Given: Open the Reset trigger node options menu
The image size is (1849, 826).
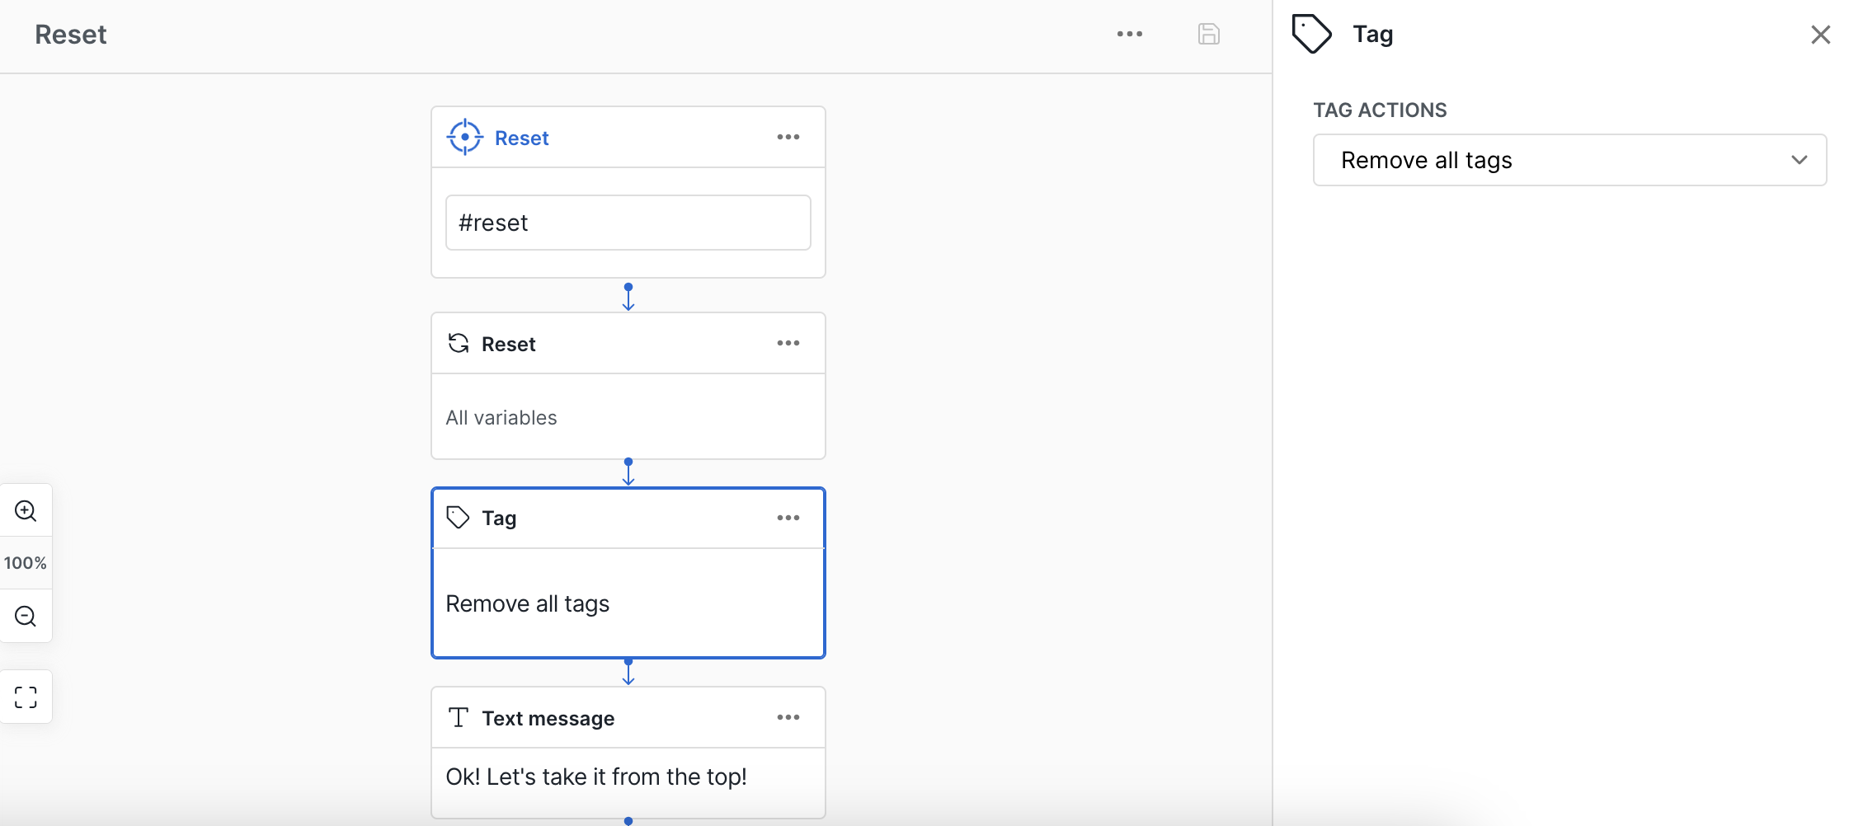Looking at the screenshot, I should click(788, 138).
